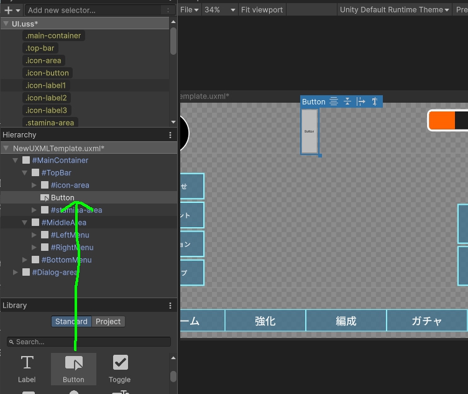This screenshot has width=468, height=394.
Task: Collapse the NewUXMLTemplate.uxml root foldout
Action: coord(6,148)
